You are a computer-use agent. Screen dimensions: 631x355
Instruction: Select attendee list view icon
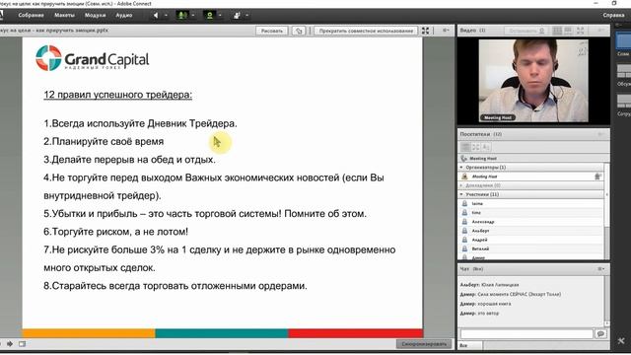[x=465, y=147]
